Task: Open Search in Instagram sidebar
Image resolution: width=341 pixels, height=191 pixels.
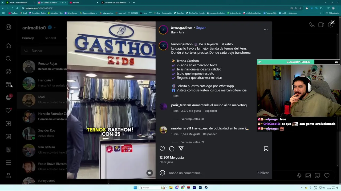Action: (8, 59)
